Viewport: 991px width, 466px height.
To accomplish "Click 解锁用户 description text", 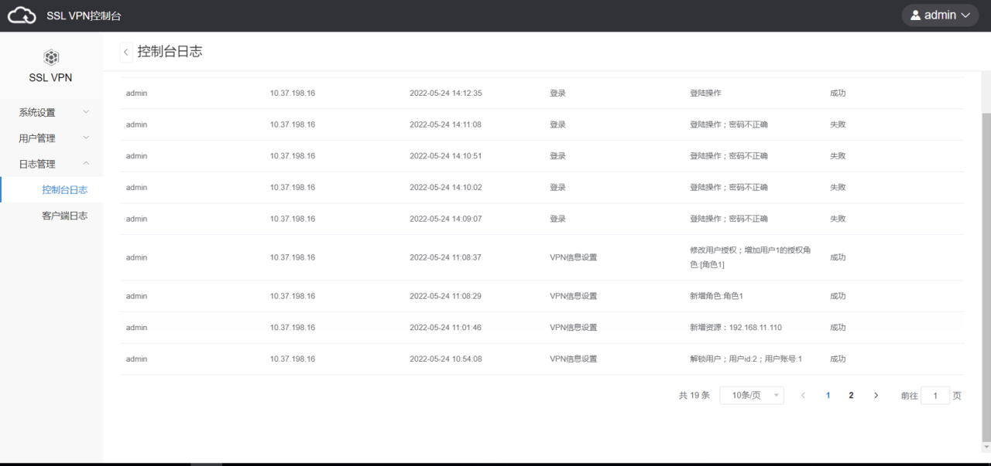I will click(746, 359).
